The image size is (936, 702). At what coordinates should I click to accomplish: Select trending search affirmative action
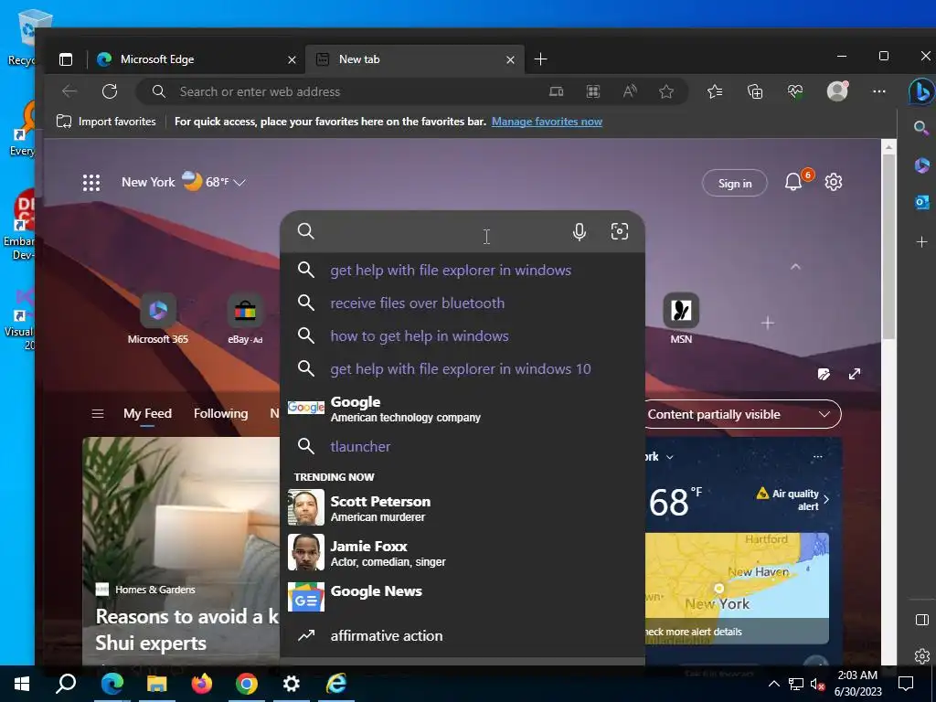tap(463, 636)
